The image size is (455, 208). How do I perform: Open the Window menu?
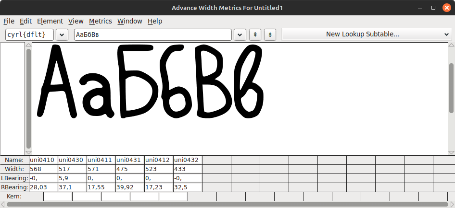tap(130, 21)
